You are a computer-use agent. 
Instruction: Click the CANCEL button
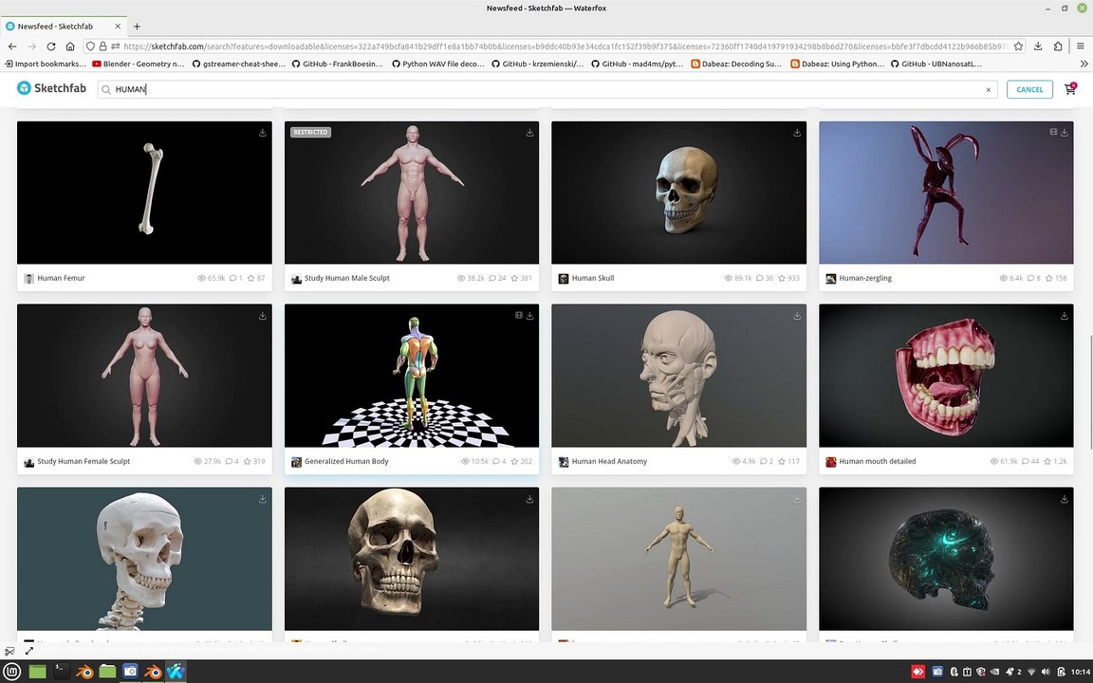coord(1029,90)
